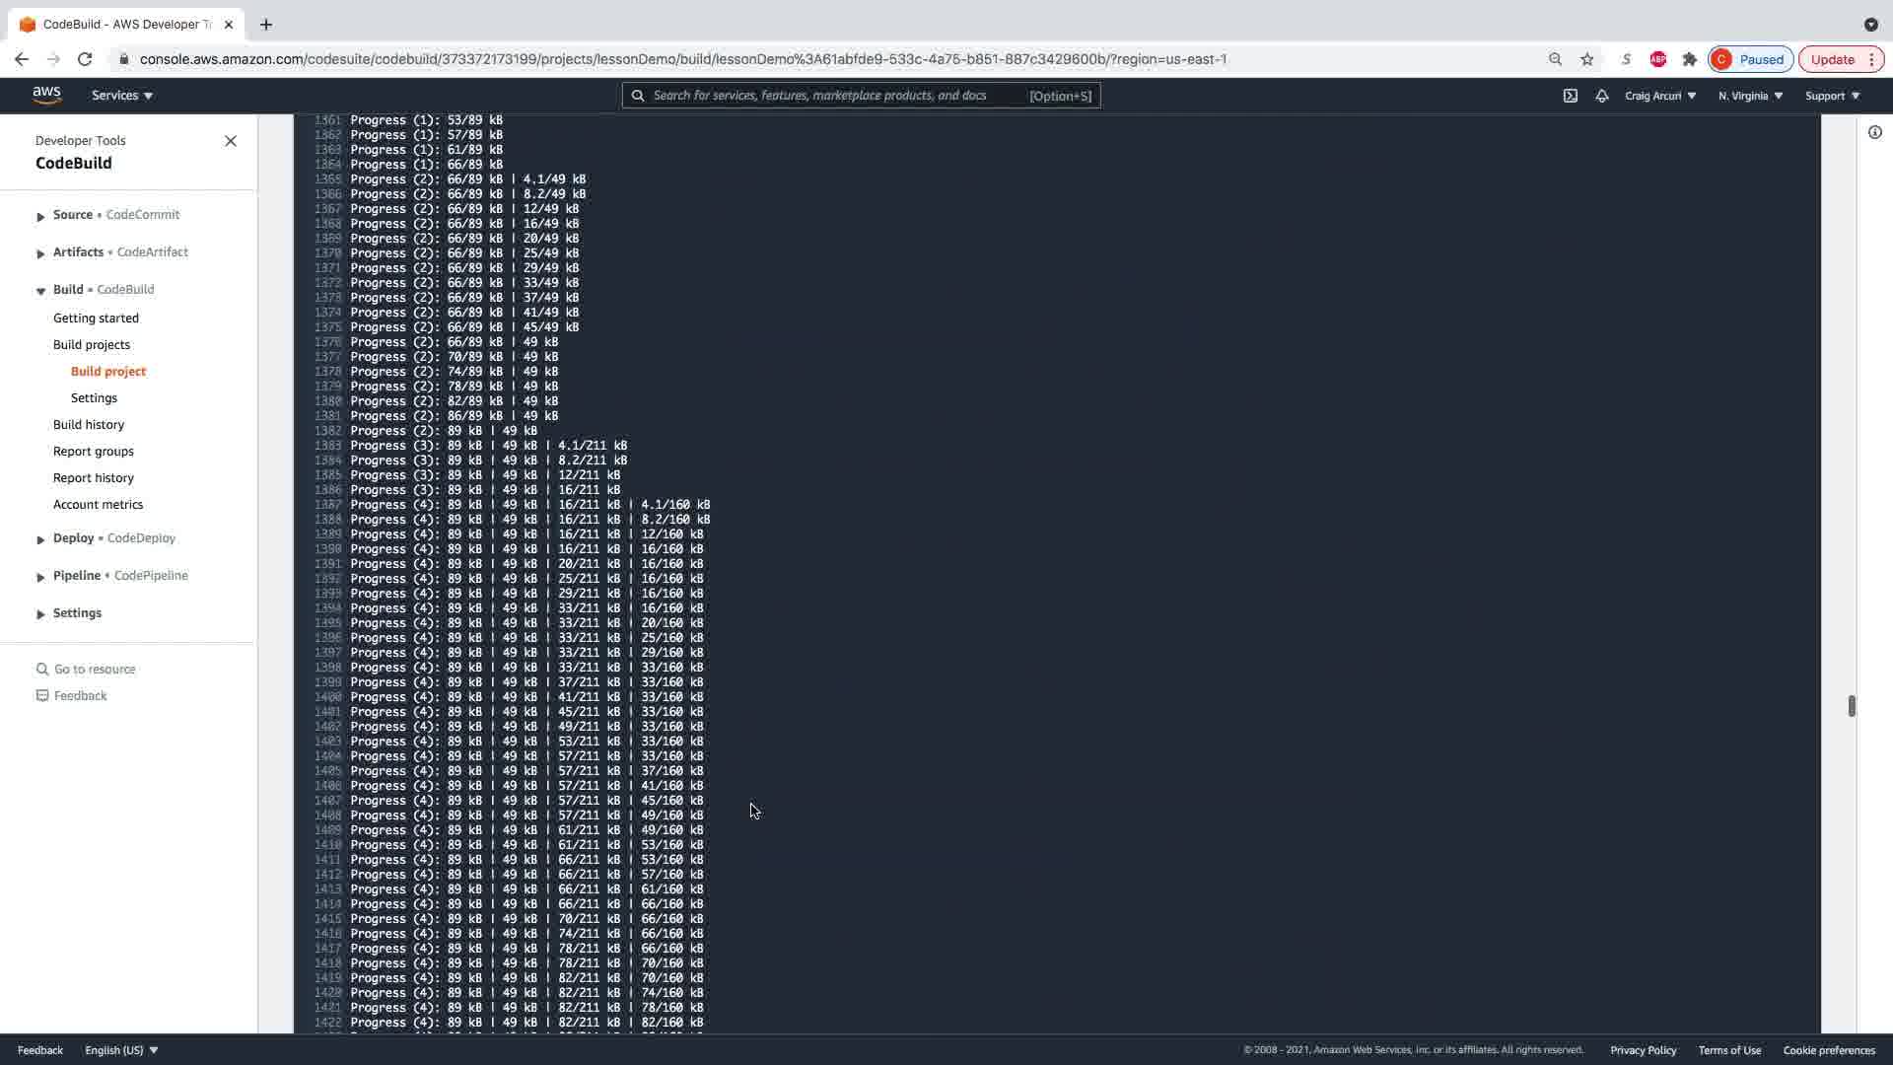Open the N. Virginia region dropdown
The width and height of the screenshot is (1893, 1065).
1750,96
